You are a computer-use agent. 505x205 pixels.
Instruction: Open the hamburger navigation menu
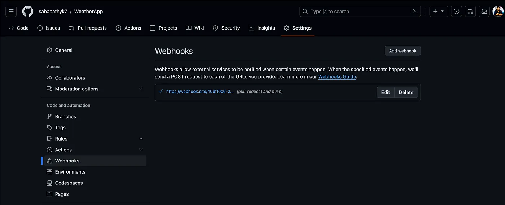click(x=11, y=12)
